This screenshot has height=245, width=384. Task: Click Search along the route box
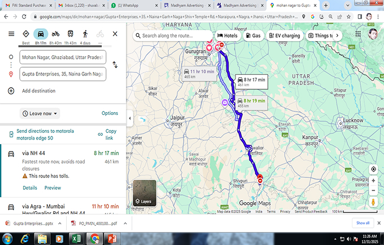[x=172, y=35]
